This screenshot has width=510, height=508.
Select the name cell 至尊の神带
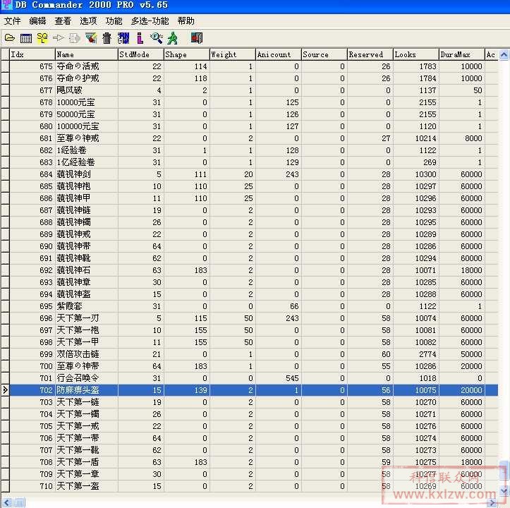pyautogui.click(x=86, y=366)
